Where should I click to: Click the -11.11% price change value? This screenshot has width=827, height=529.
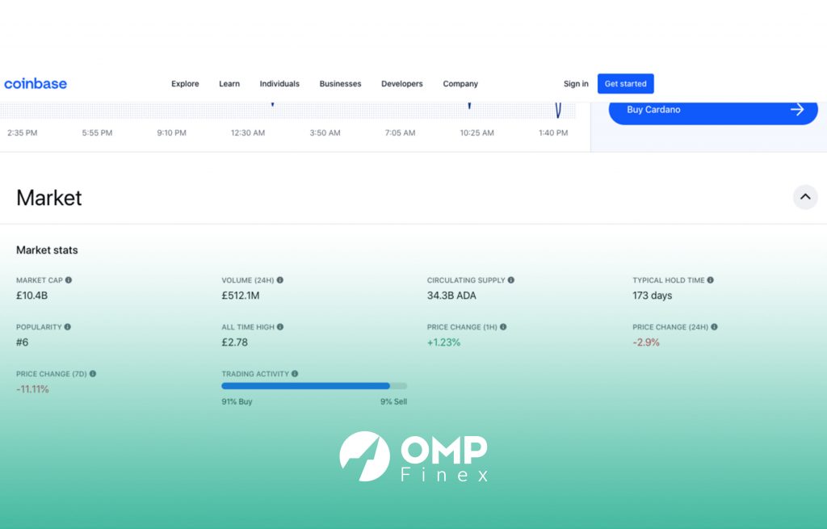pos(32,390)
